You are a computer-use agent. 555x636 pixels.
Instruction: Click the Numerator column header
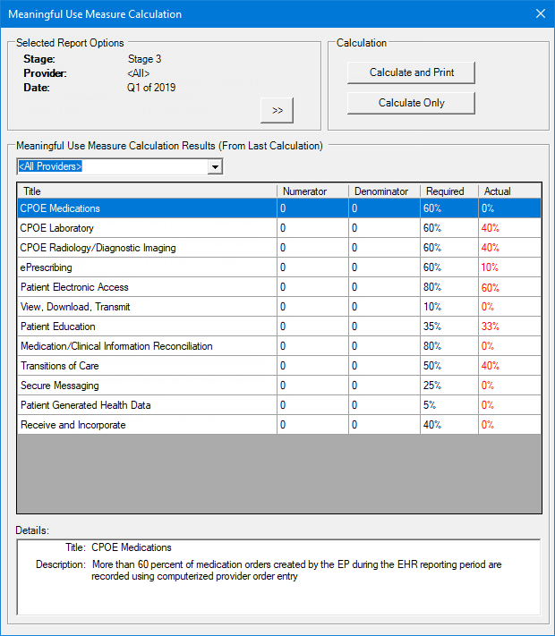(x=312, y=191)
